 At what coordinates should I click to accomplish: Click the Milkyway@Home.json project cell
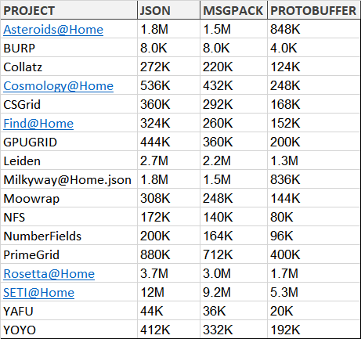pos(69,179)
